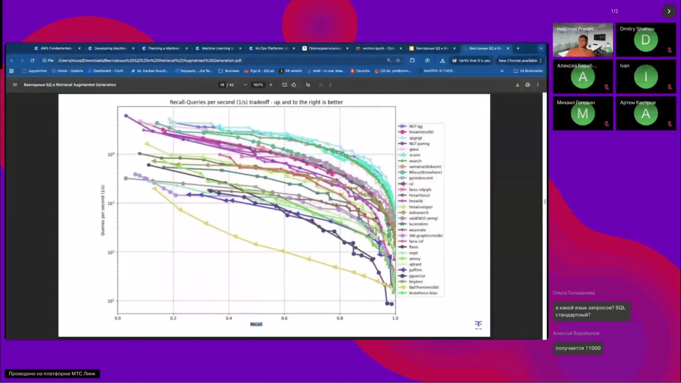Expand hidden bookmarks overflow chevron
Viewport: 681px width, 383px height.
point(502,71)
